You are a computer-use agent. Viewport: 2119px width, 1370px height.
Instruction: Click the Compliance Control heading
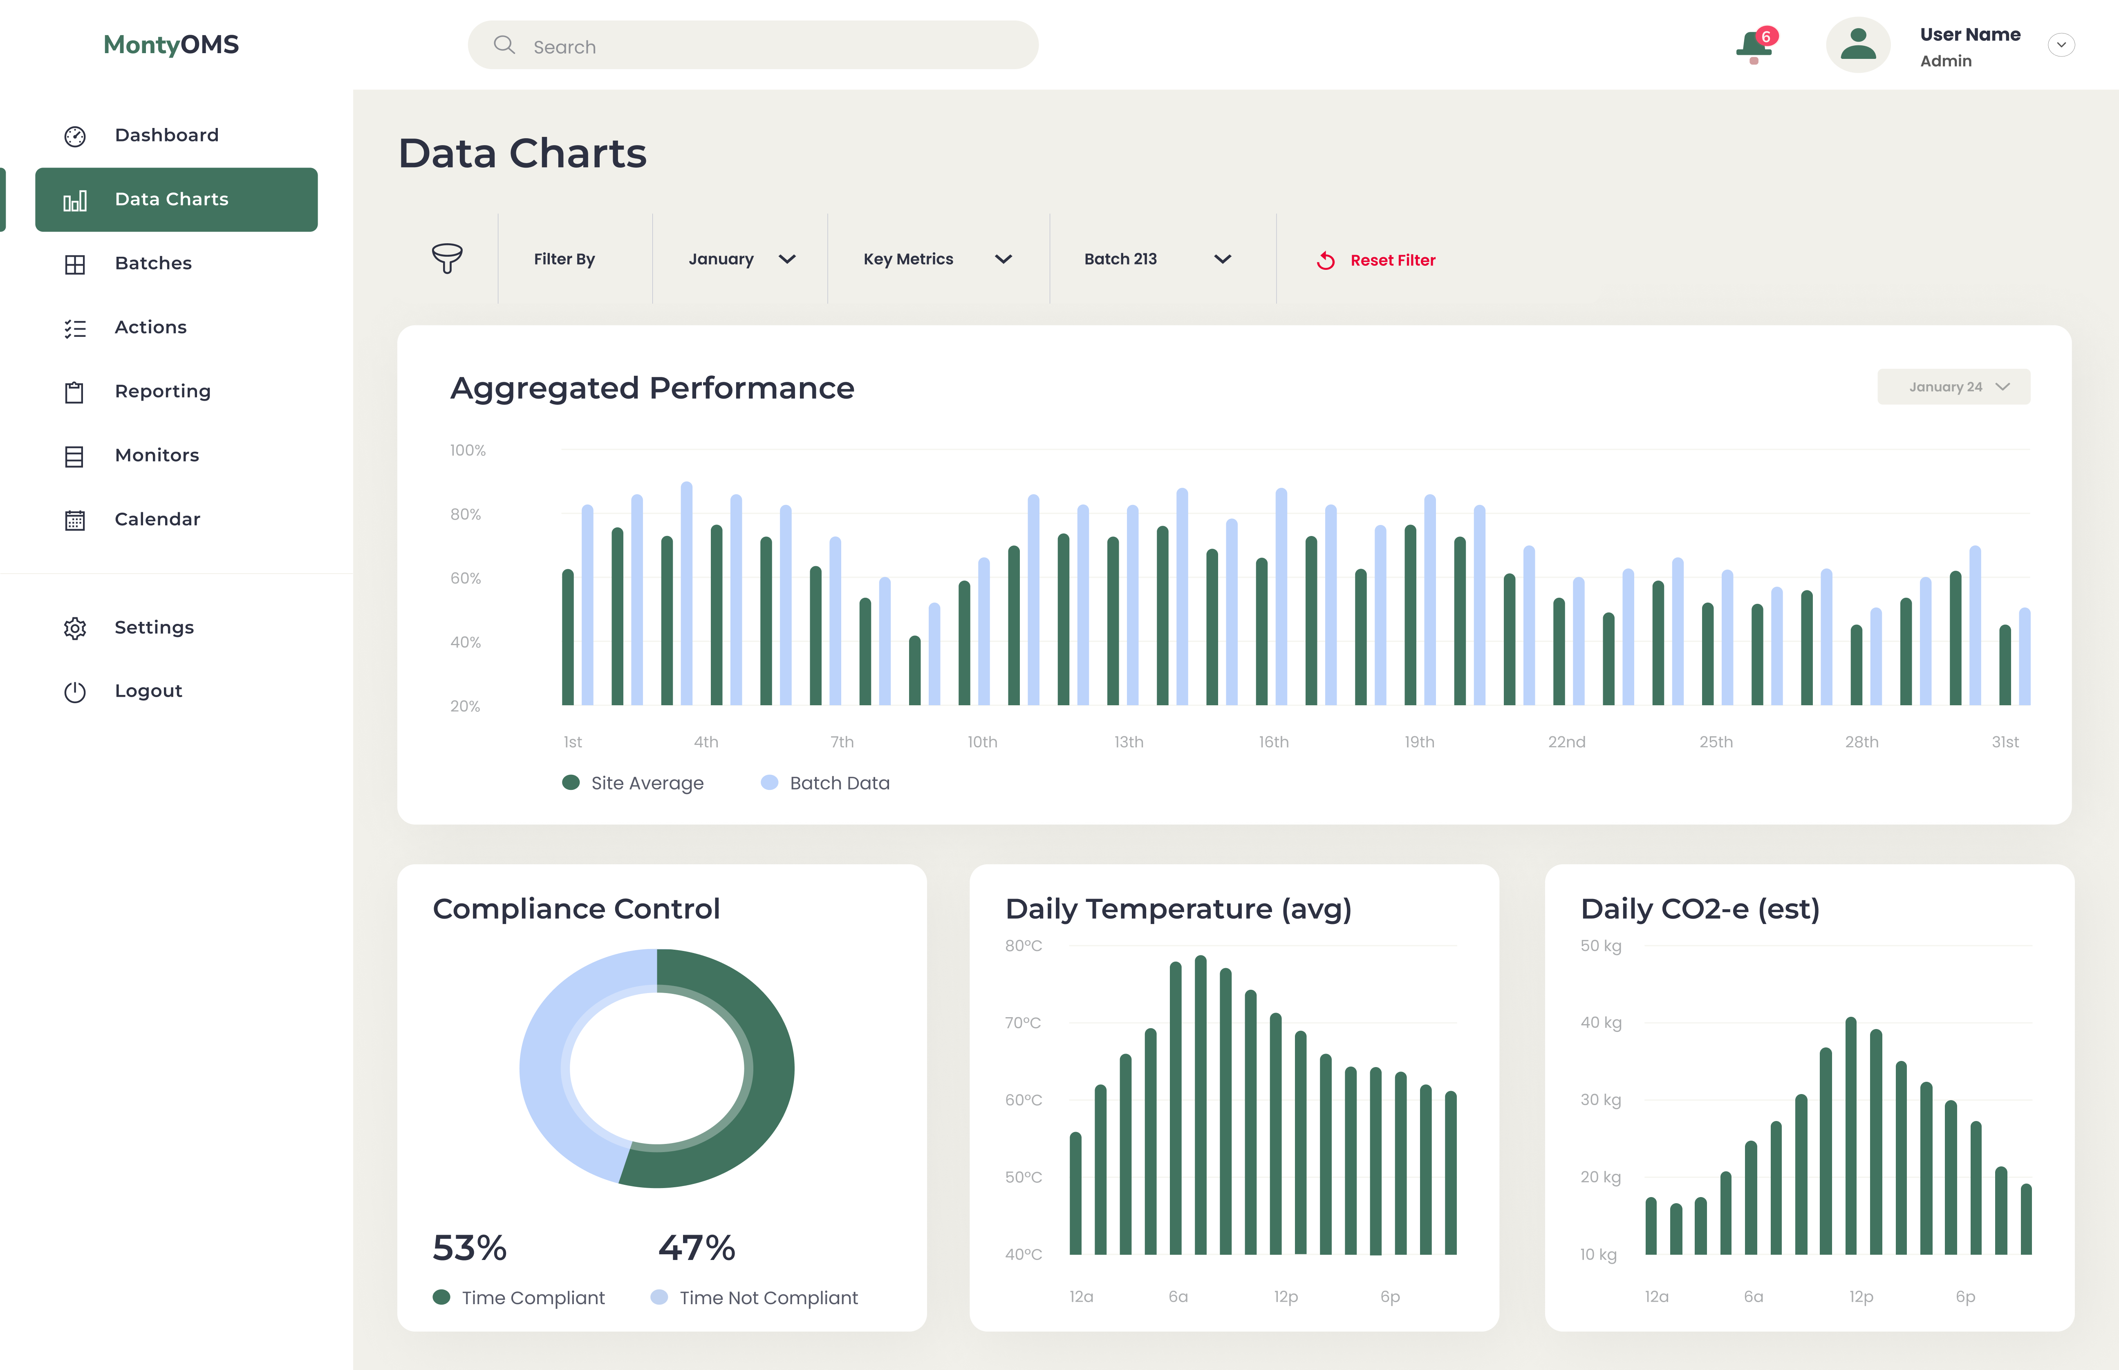(x=576, y=909)
